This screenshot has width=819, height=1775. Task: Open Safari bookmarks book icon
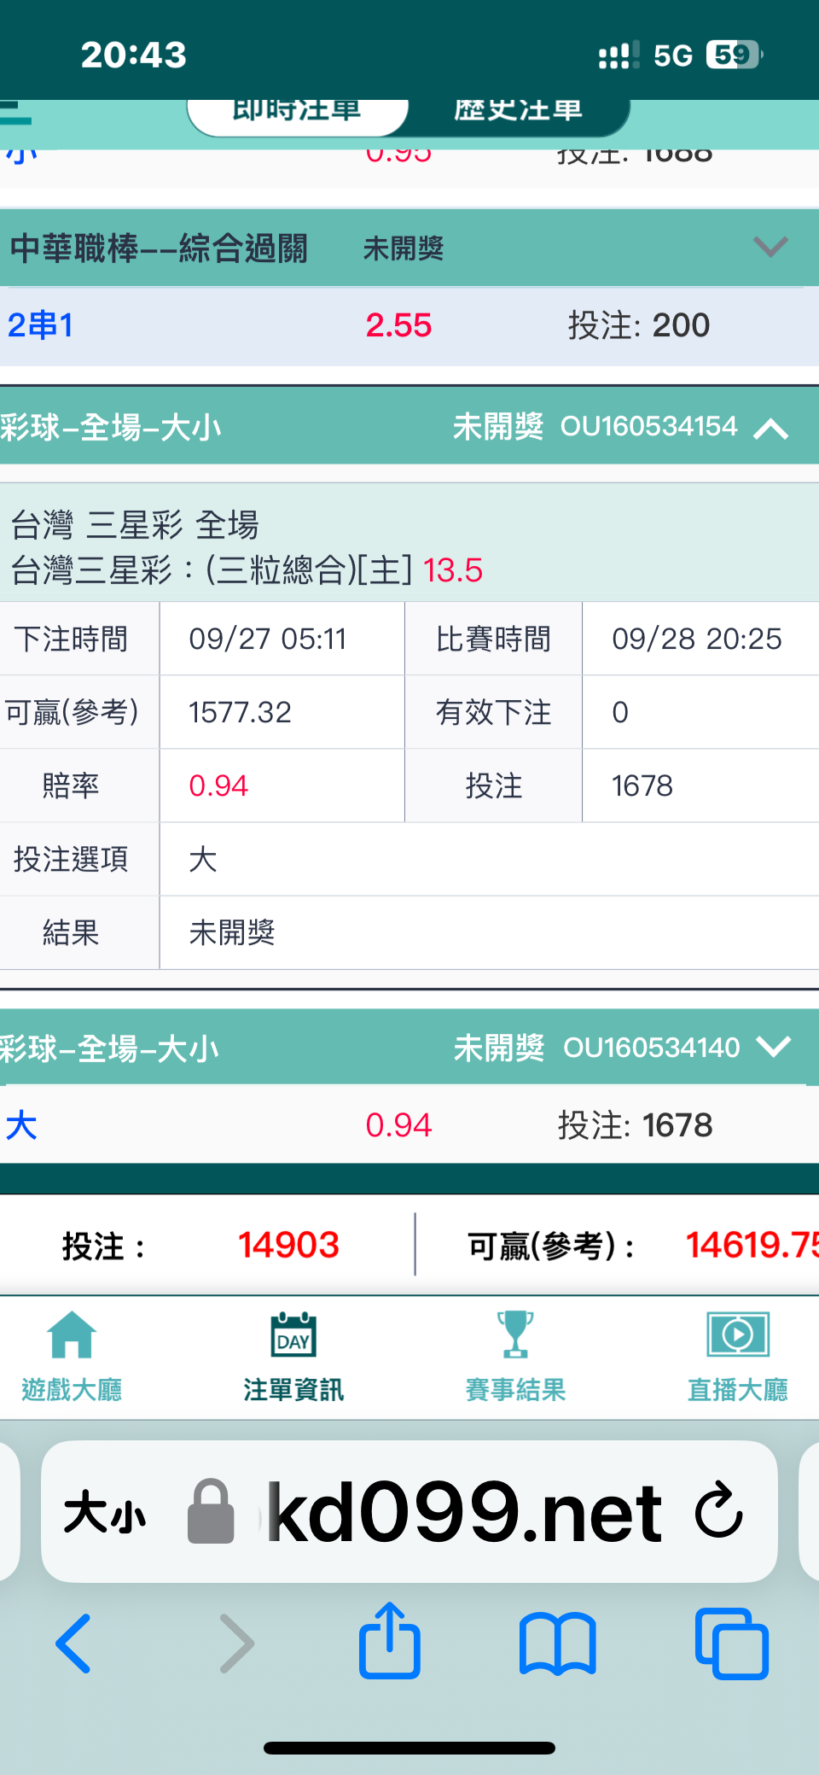(x=557, y=1644)
